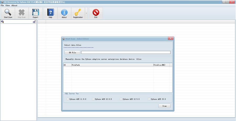This screenshot has width=236, height=121.
Task: Show the About info icon
Action: point(64,12)
